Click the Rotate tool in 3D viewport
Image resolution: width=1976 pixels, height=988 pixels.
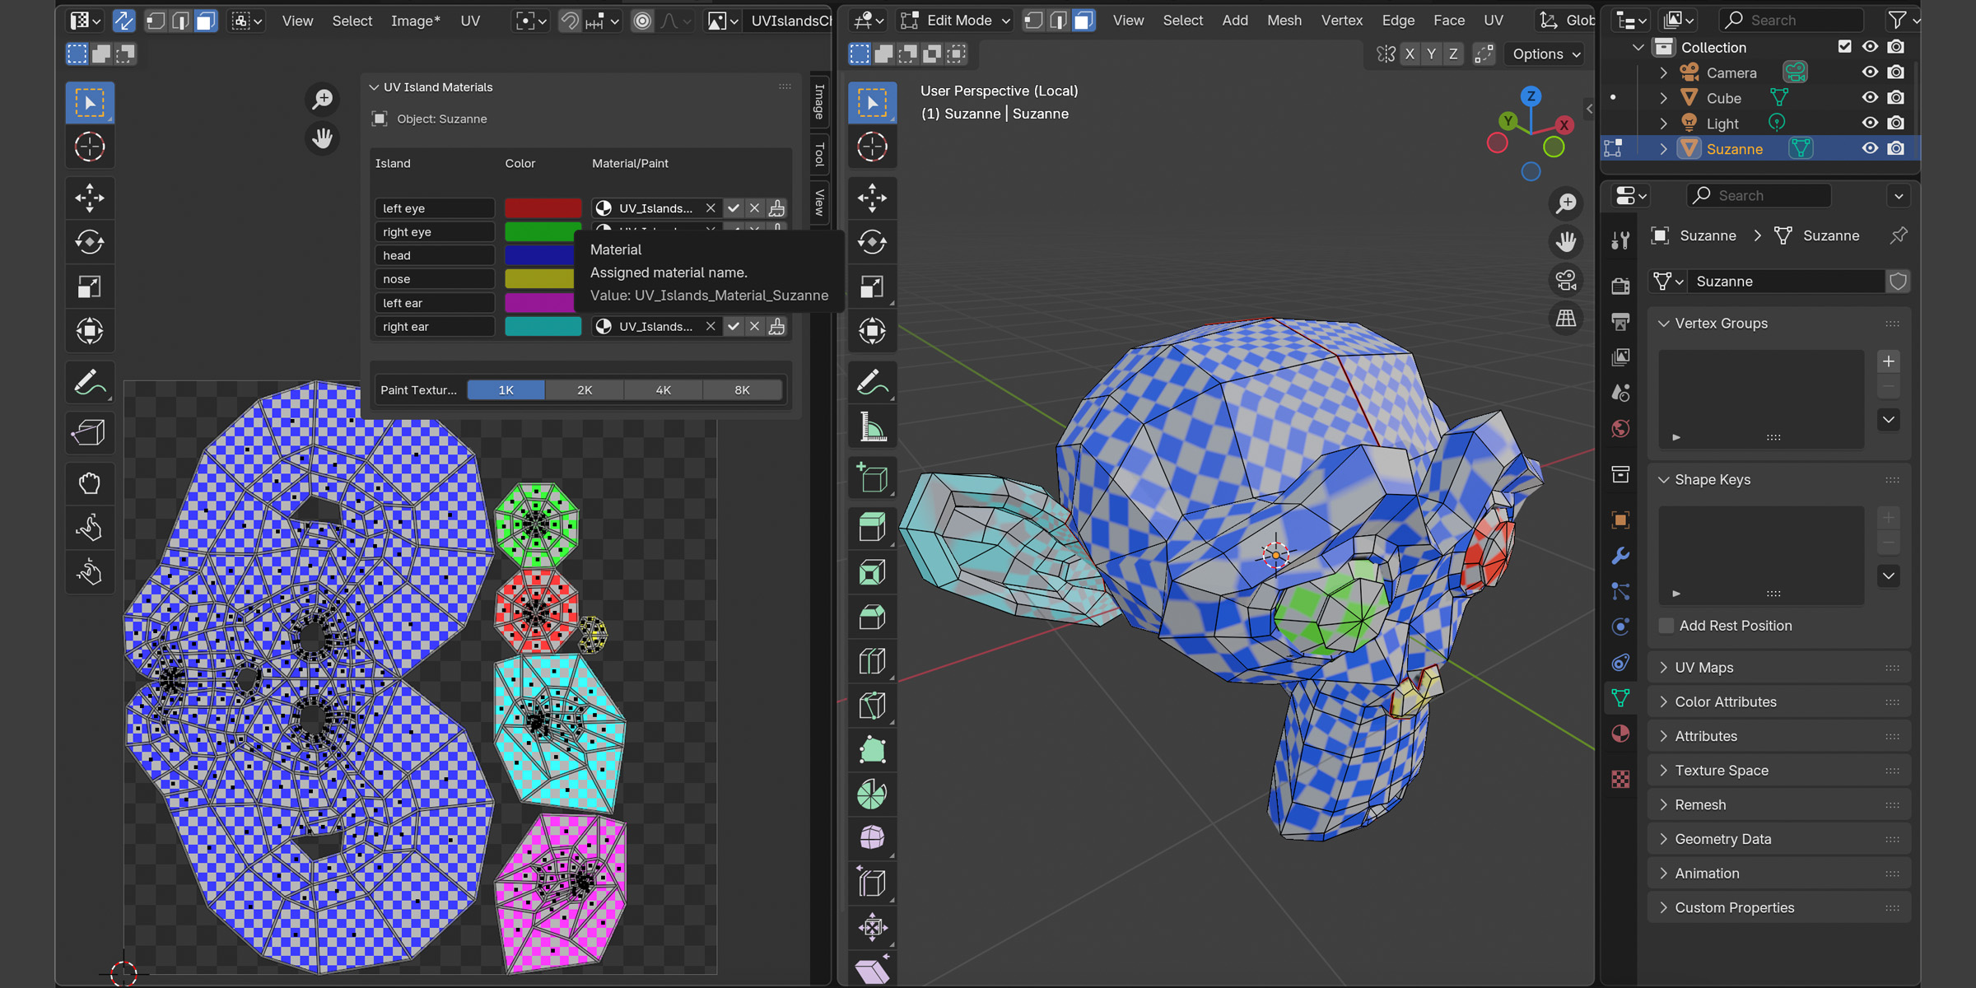(x=871, y=242)
